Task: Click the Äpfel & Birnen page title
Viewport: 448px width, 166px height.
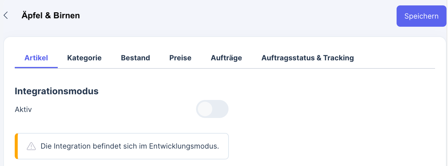Action: (x=51, y=16)
